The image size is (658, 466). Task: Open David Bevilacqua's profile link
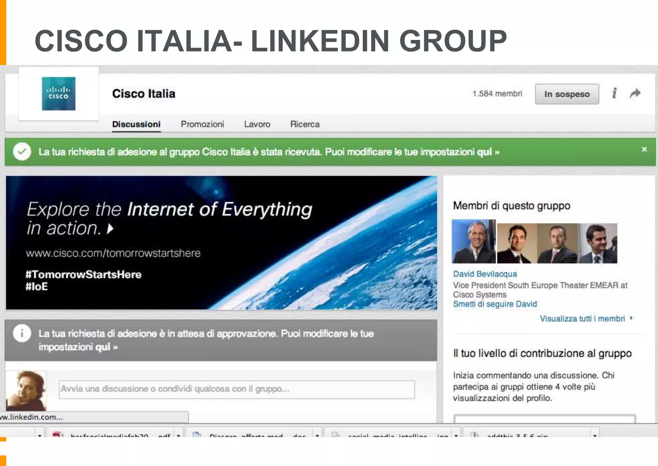(x=485, y=274)
